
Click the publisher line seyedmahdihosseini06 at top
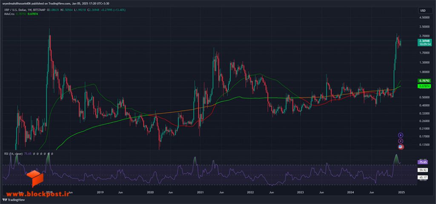(54, 4)
